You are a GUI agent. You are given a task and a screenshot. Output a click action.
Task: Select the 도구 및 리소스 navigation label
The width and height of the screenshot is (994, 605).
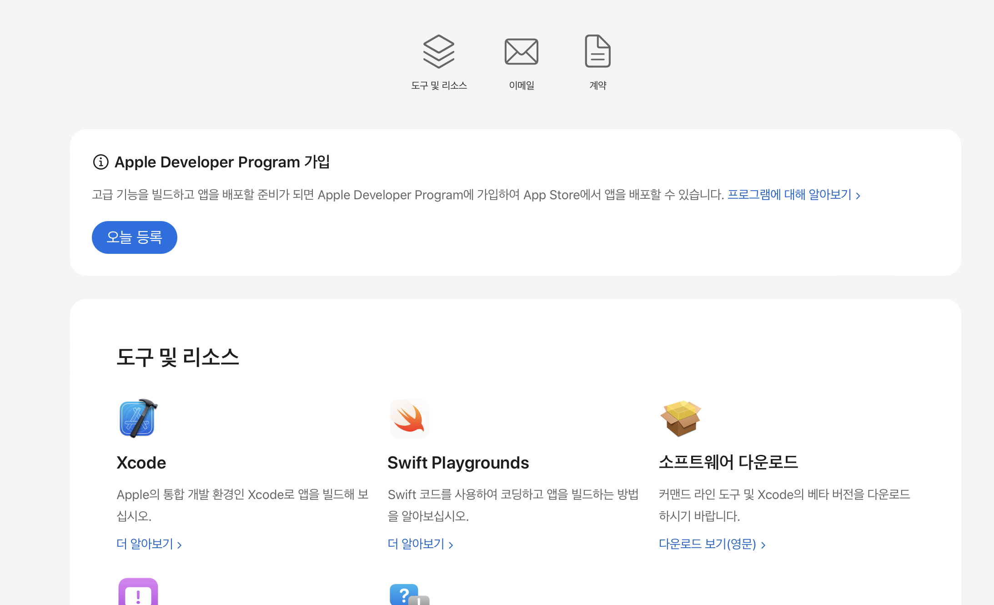pyautogui.click(x=439, y=86)
